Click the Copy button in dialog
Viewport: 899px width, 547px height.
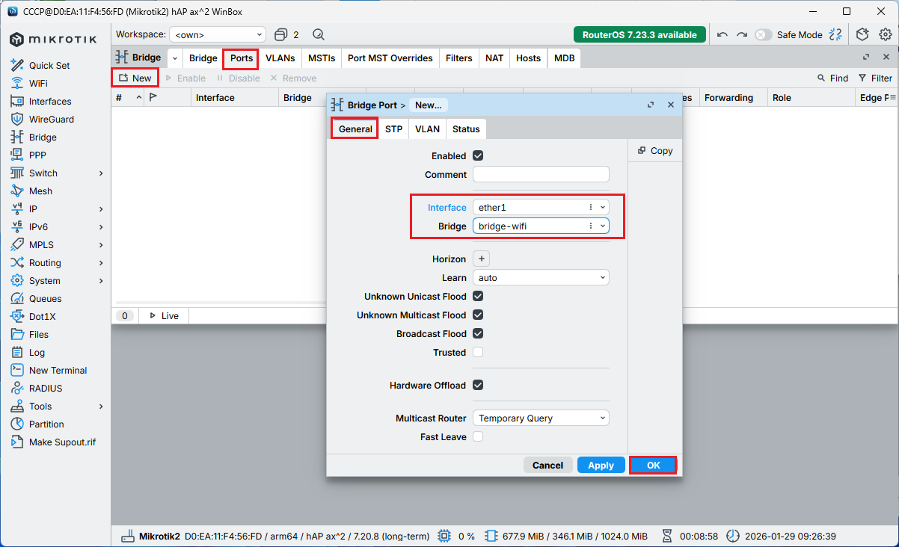pos(654,150)
